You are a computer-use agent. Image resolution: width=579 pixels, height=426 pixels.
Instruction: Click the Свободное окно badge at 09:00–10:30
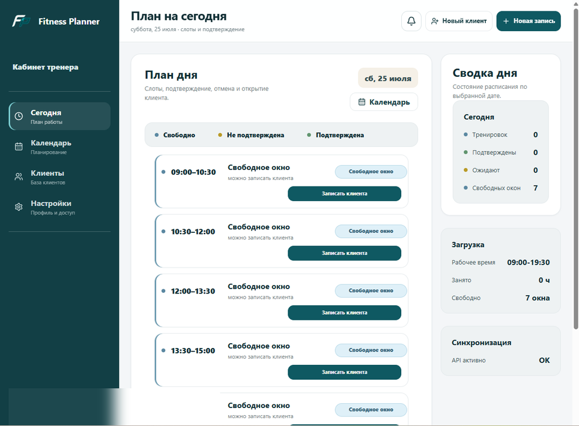[x=371, y=172]
